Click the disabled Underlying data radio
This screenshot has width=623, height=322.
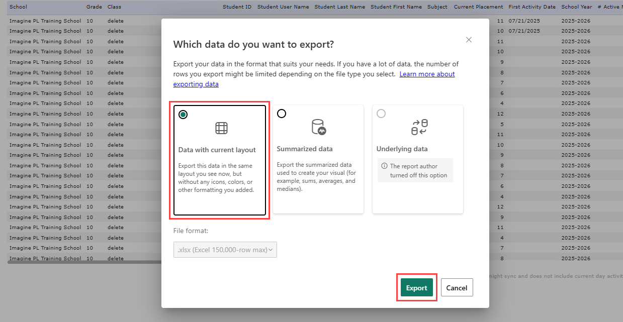(x=381, y=114)
